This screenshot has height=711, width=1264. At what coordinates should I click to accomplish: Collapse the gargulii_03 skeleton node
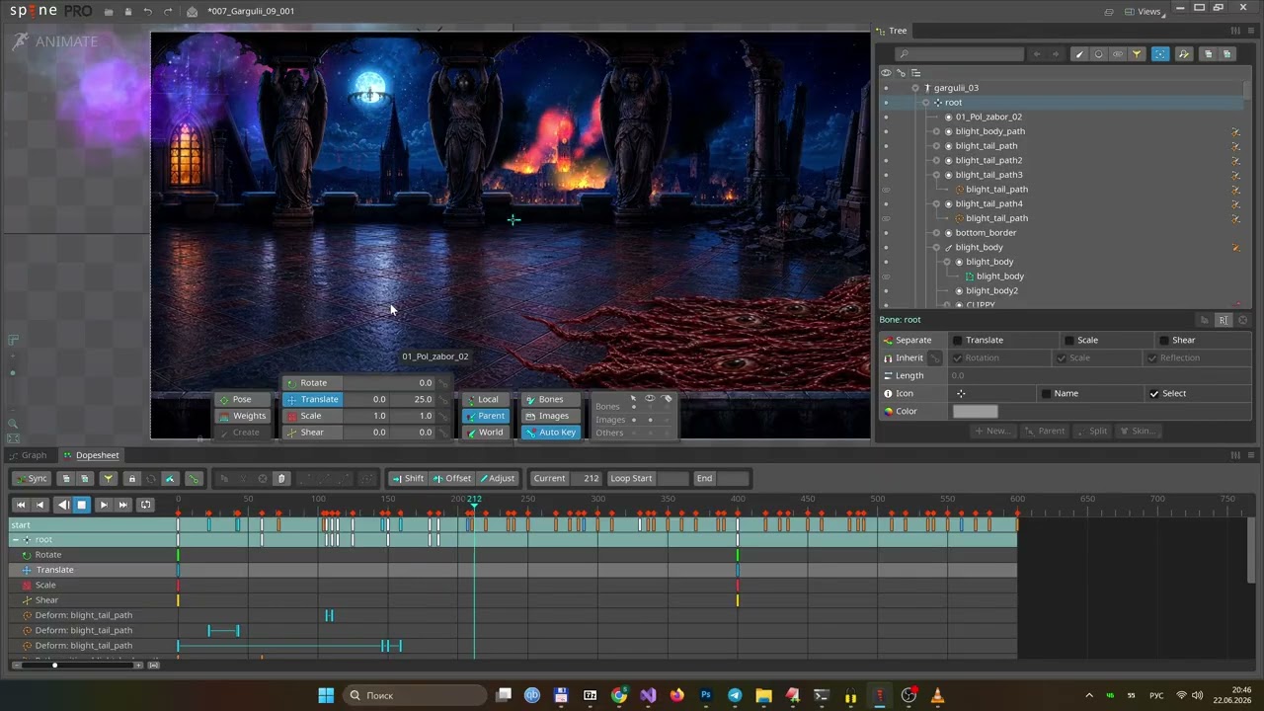point(915,88)
